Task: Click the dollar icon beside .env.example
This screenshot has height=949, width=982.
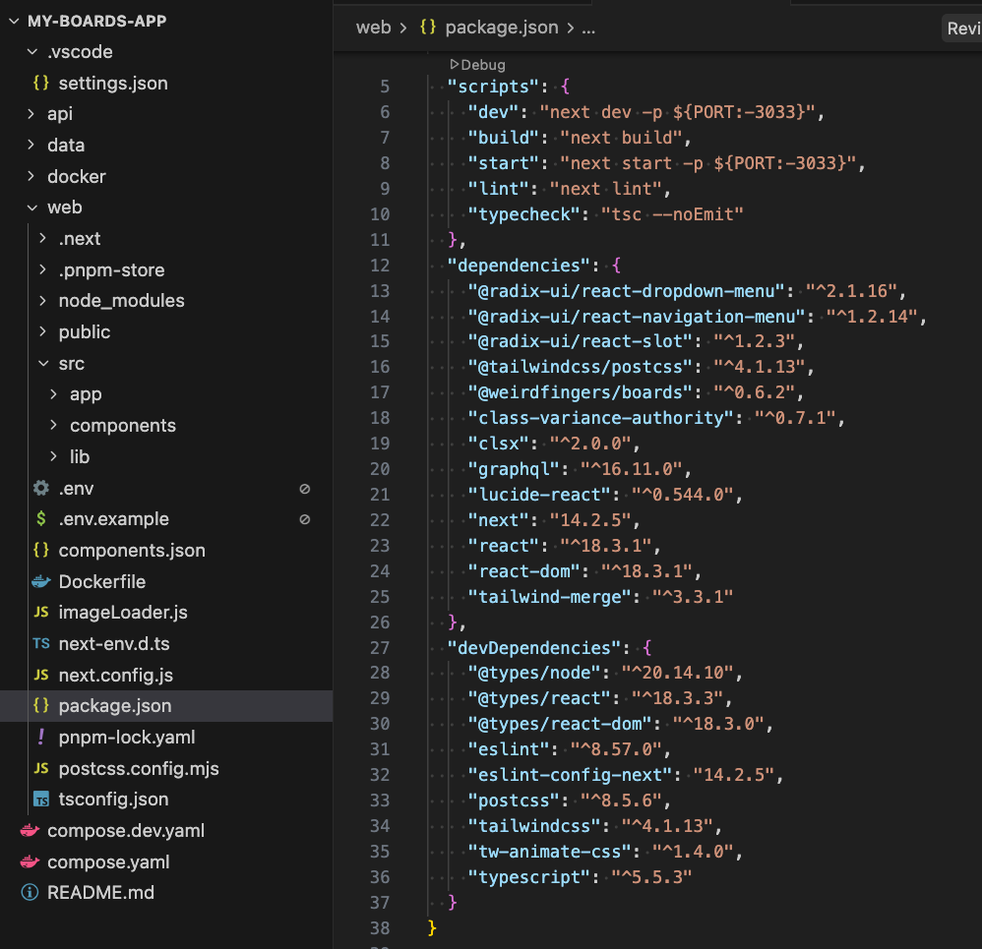Action: 39,518
